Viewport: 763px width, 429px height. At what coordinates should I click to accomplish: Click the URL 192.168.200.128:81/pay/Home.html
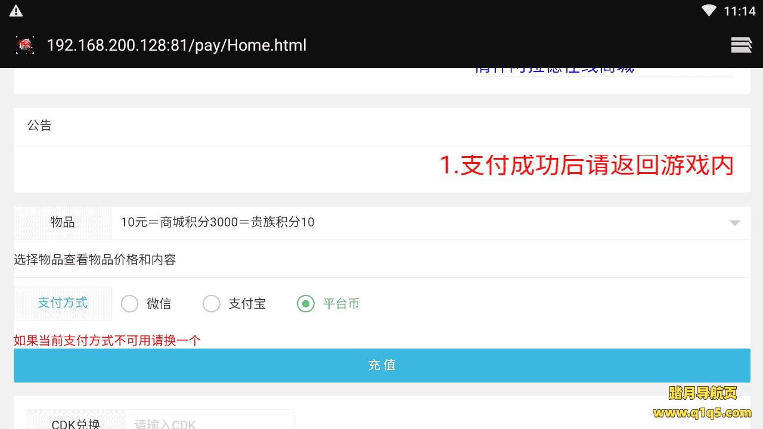[176, 45]
